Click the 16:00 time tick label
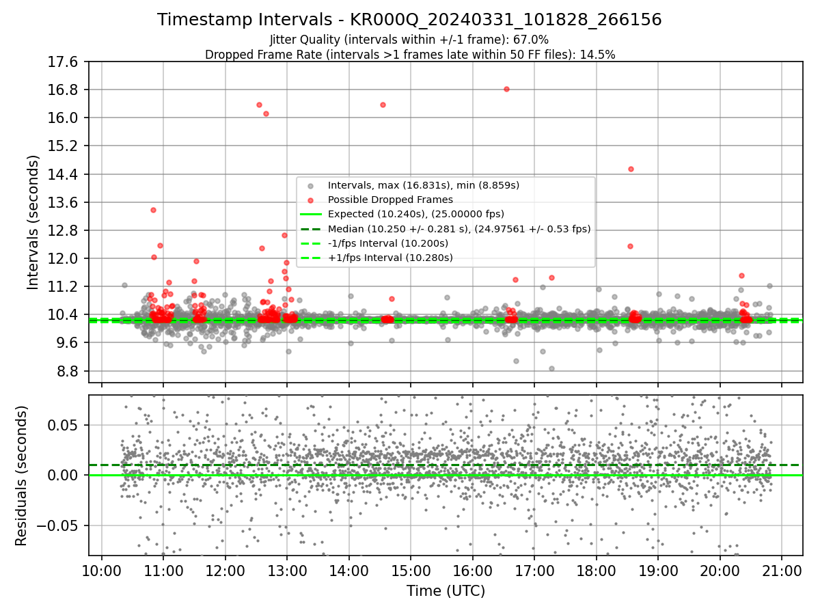Viewport: 820px width, 615px height. [473, 571]
